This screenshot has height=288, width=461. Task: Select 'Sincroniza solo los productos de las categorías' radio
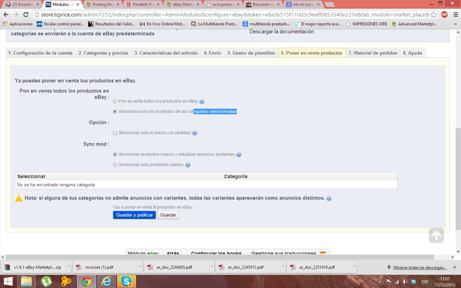click(115, 112)
